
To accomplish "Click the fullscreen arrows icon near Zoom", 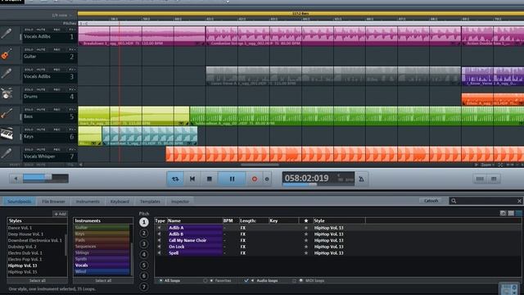I will coord(500,165).
